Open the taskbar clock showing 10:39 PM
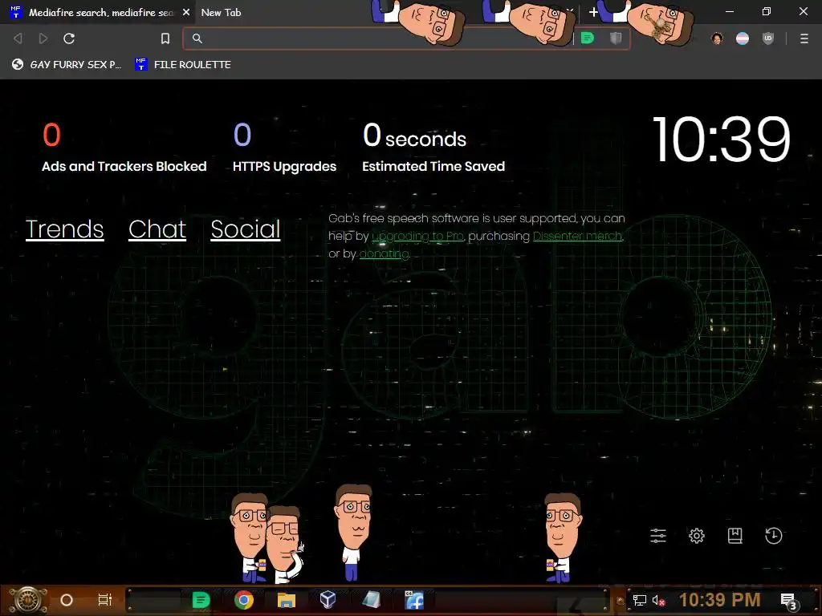Viewport: 822px width, 616px height. pos(720,600)
